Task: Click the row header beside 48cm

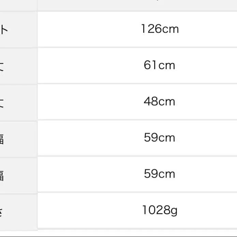Action: [18, 102]
